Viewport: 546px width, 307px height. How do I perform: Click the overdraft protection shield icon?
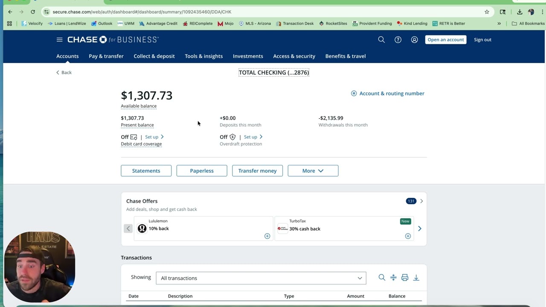tap(232, 137)
